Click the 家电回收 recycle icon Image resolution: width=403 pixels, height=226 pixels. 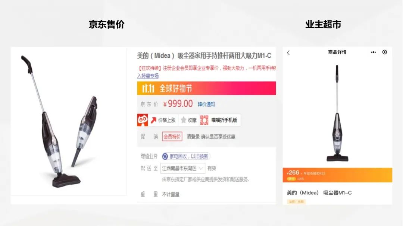(165, 156)
